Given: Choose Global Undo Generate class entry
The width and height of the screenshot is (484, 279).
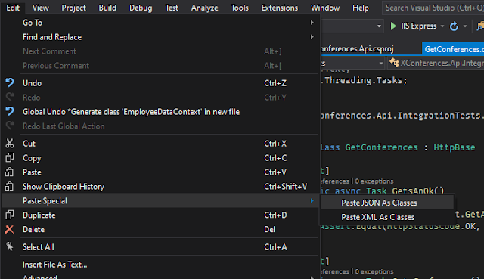Looking at the screenshot, I should pyautogui.click(x=160, y=112).
